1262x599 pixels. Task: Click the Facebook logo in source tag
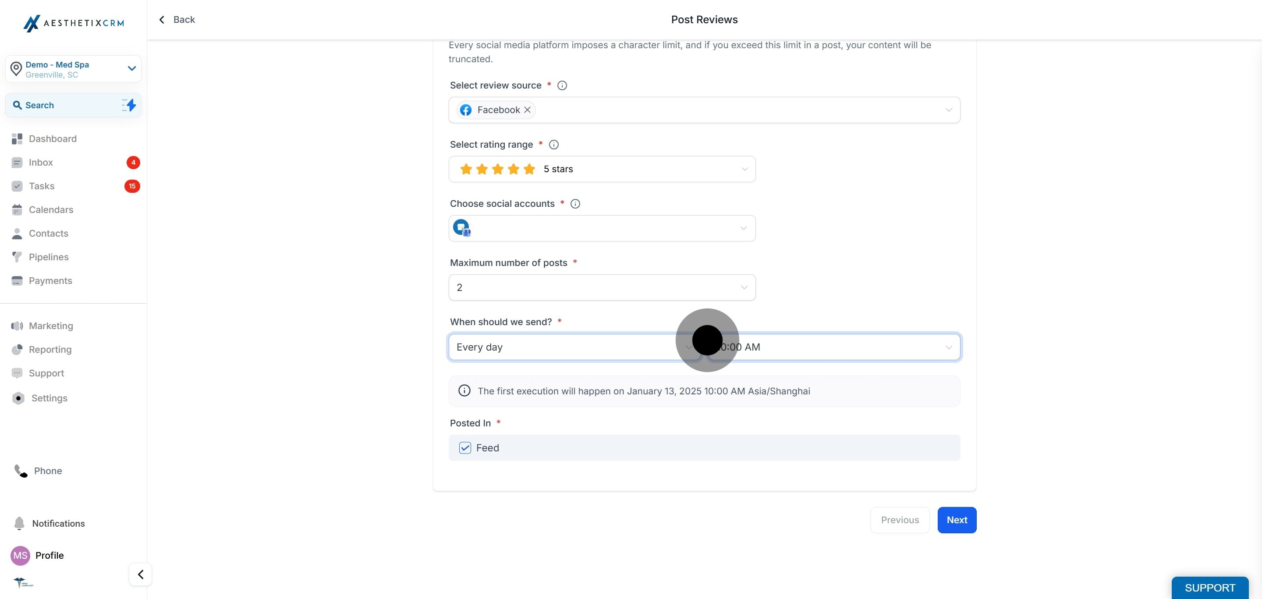point(466,110)
